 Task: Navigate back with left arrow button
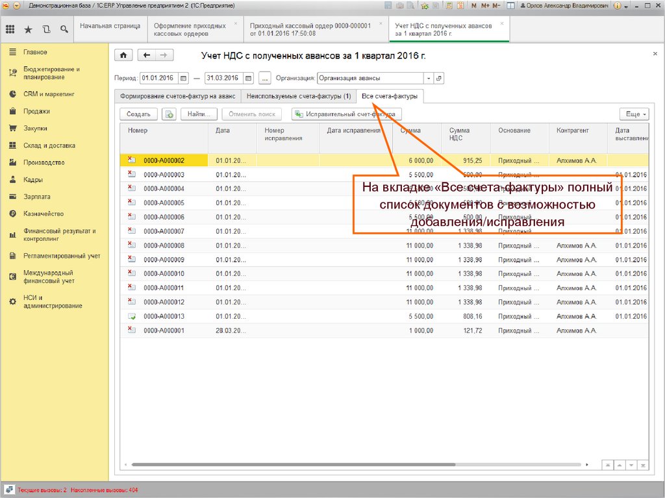147,56
